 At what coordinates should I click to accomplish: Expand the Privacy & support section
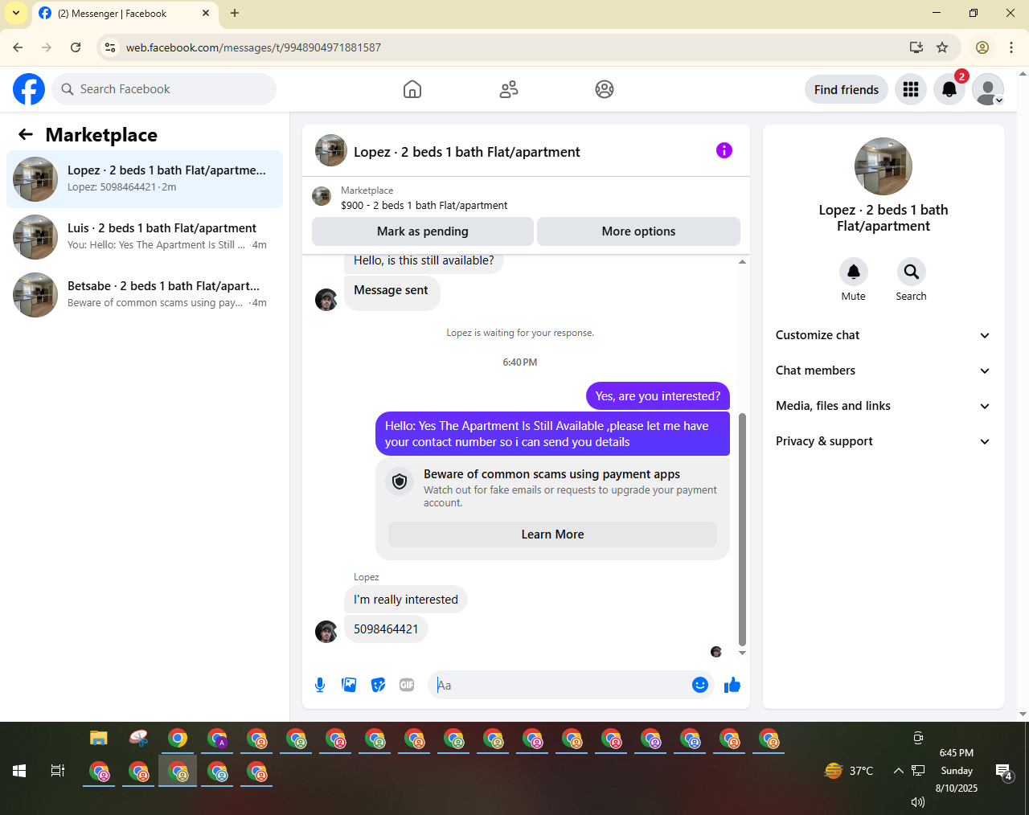coord(883,441)
